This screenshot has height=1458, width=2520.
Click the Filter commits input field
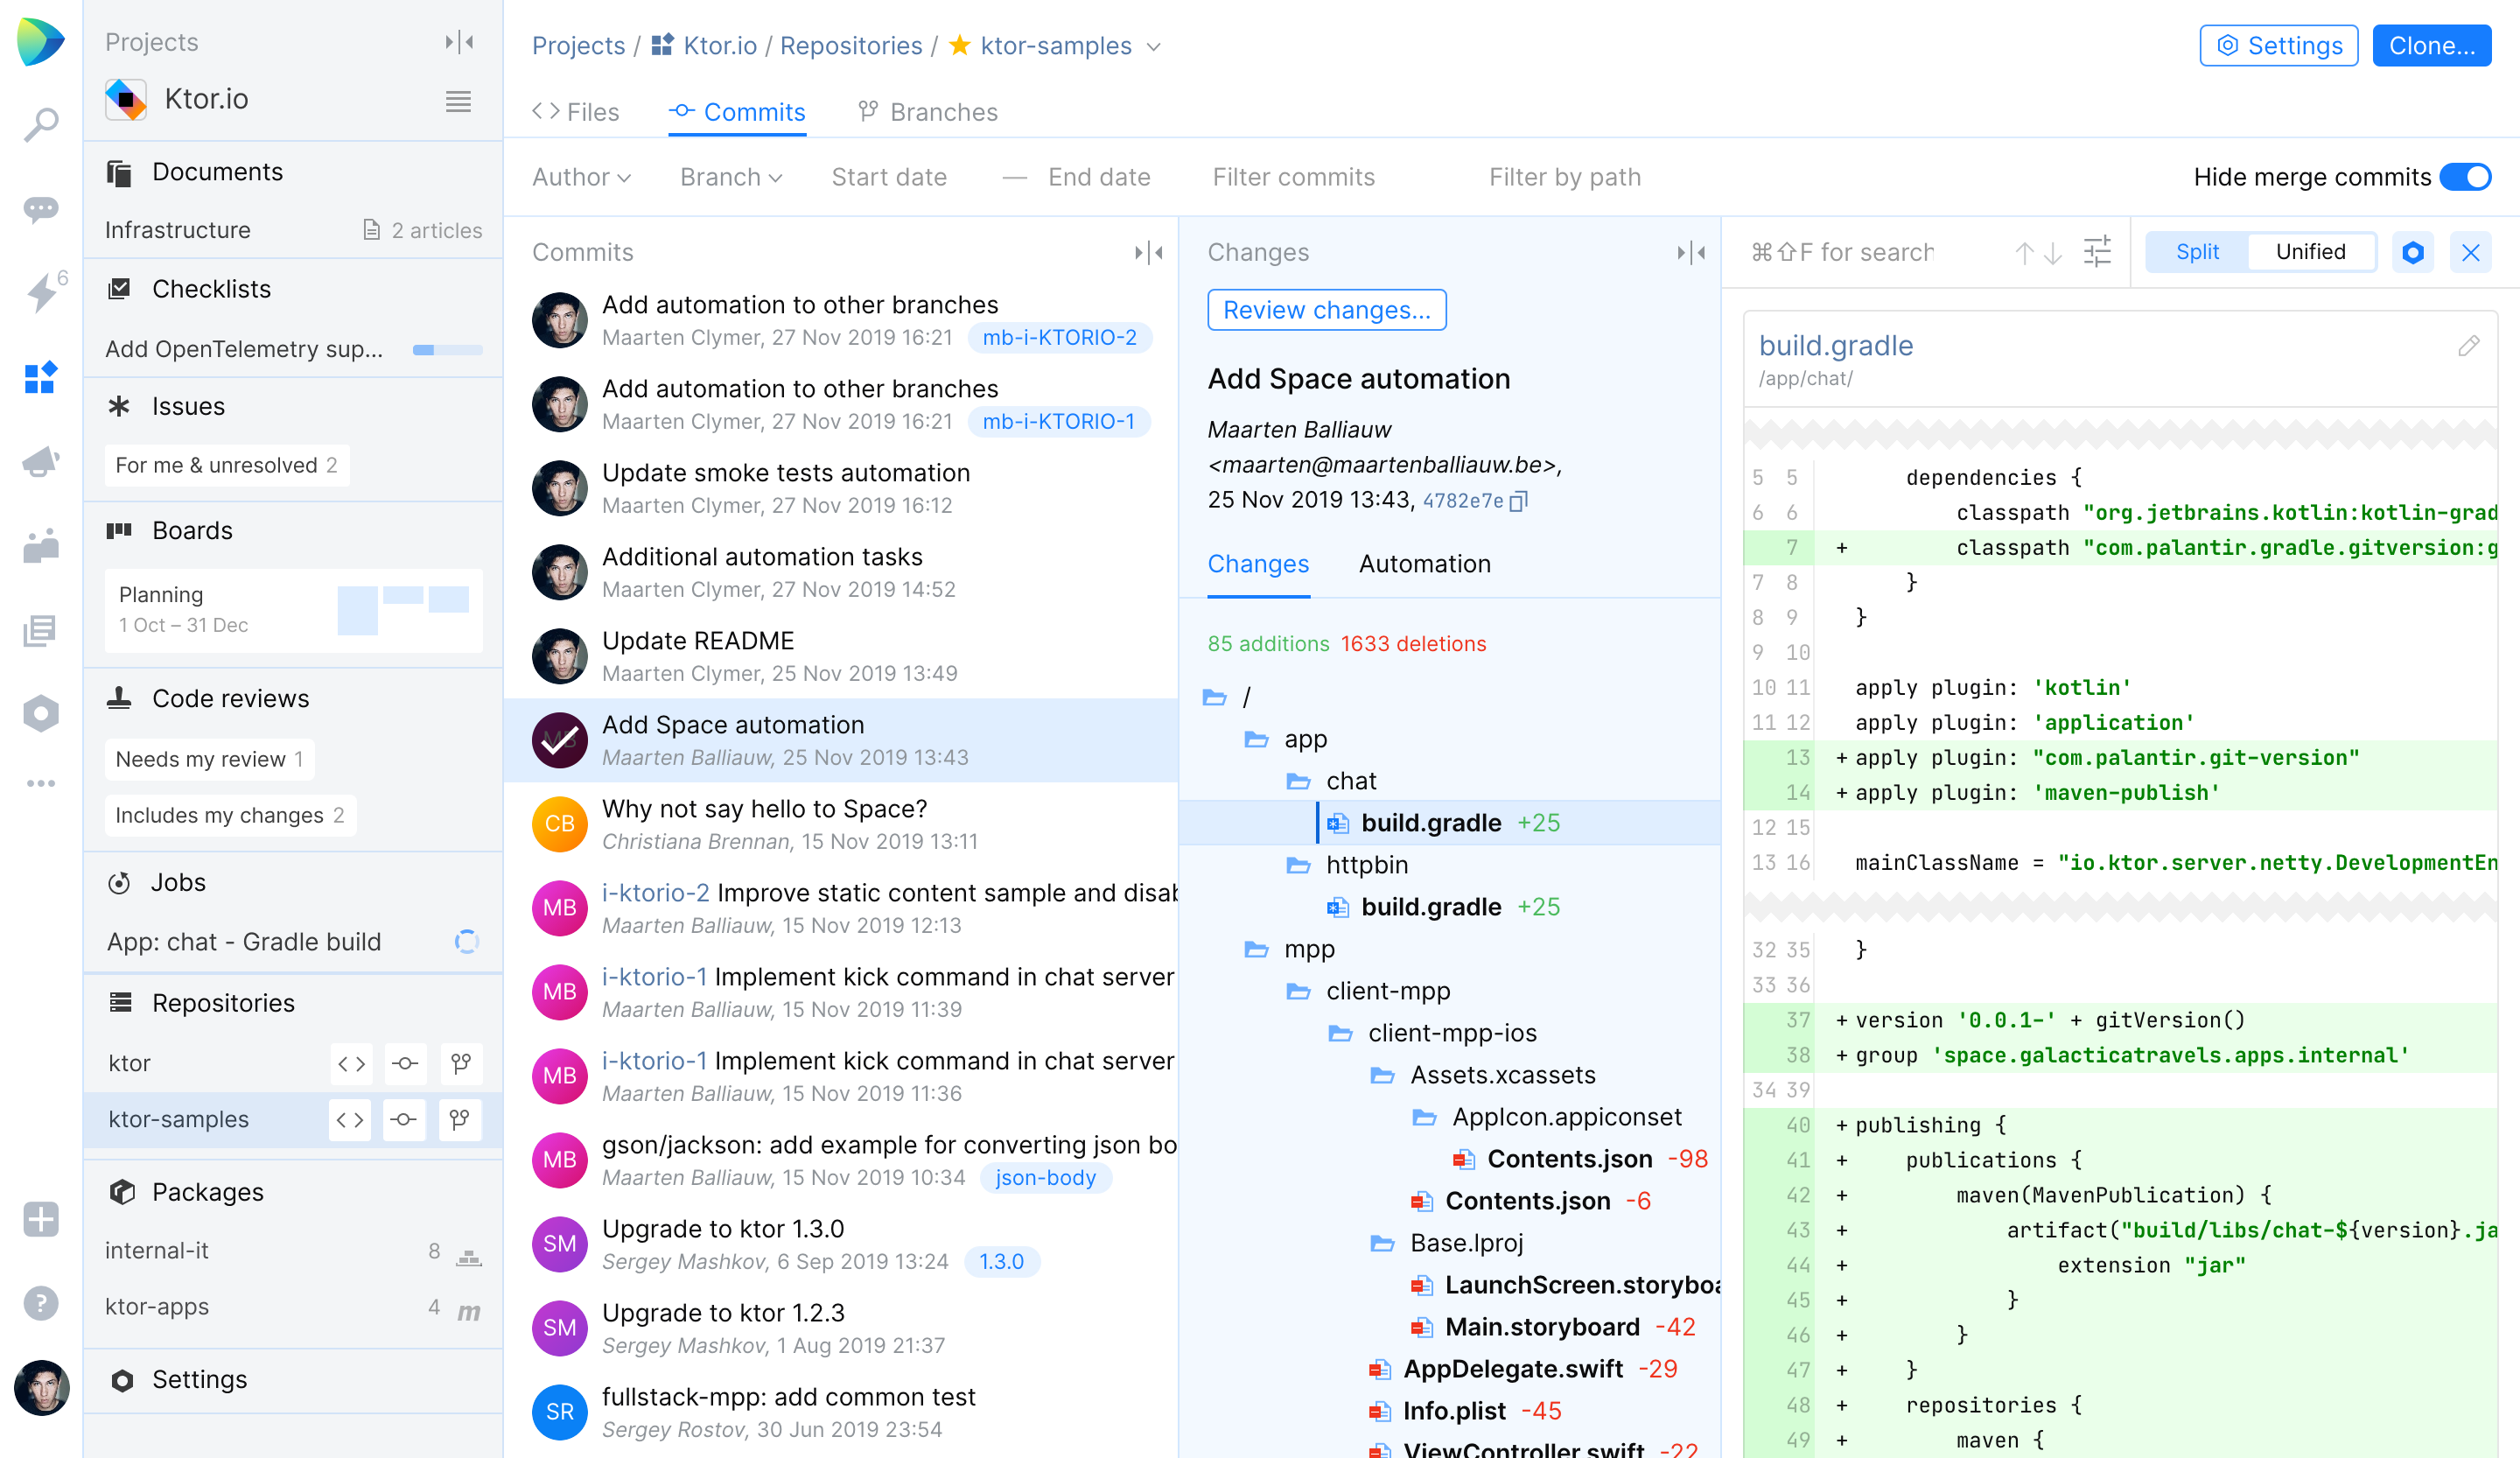[1293, 177]
